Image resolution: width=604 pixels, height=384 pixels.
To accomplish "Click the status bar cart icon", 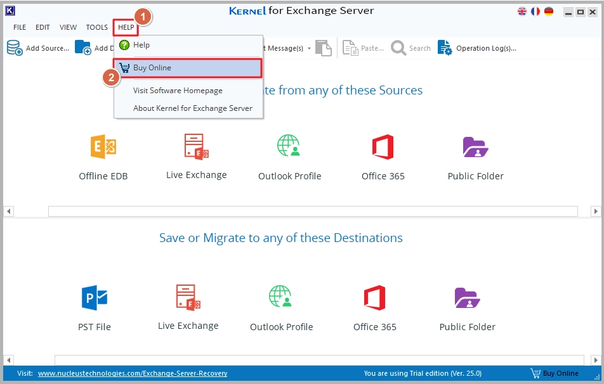I will pos(535,373).
